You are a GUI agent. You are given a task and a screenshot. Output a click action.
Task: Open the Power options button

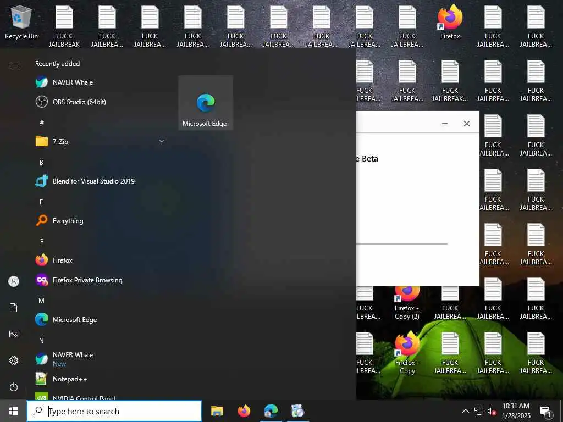click(x=14, y=387)
